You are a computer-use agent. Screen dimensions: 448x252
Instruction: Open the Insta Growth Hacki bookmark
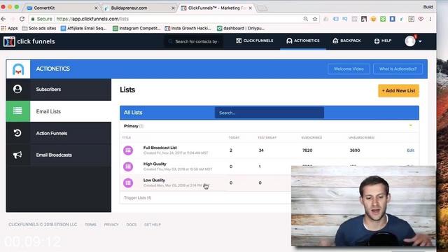[x=188, y=28]
